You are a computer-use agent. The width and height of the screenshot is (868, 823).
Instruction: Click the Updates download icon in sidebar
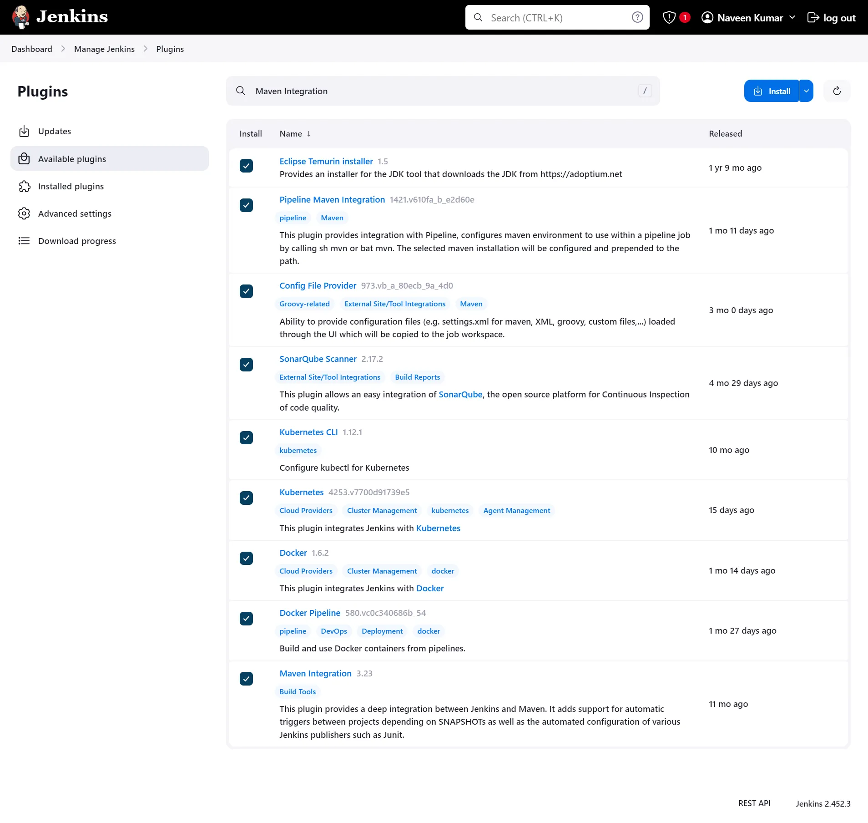(24, 131)
